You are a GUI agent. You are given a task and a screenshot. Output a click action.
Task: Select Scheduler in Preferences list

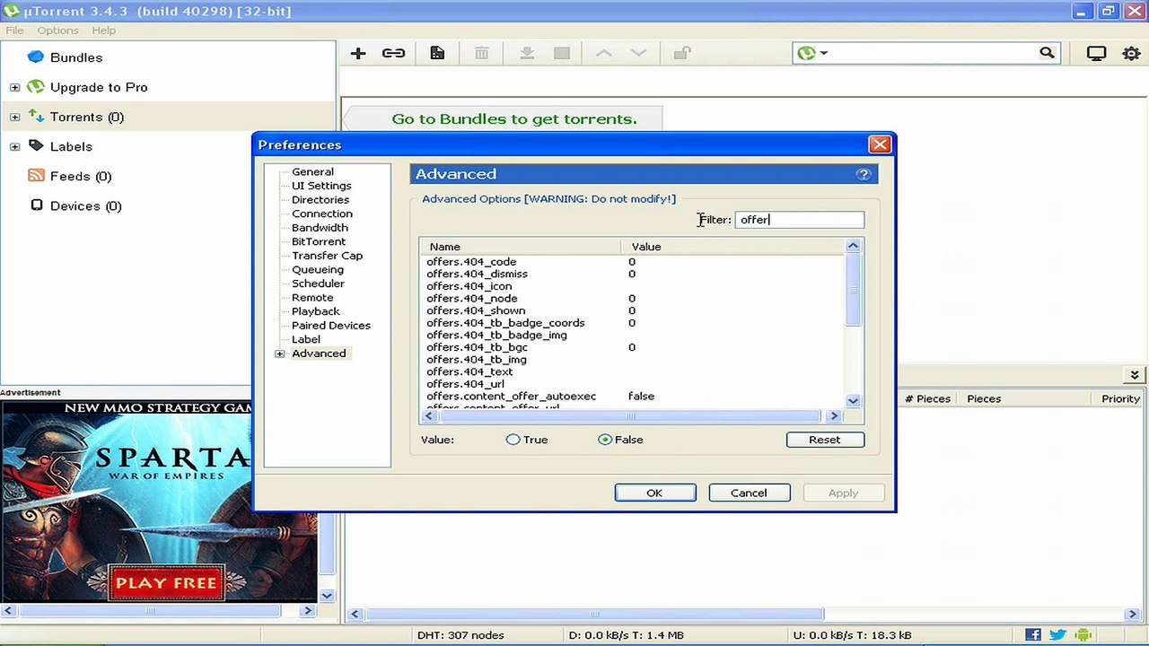[x=318, y=284]
